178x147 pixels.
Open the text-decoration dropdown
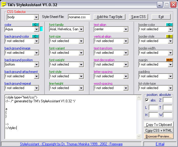[x=126, y=64]
